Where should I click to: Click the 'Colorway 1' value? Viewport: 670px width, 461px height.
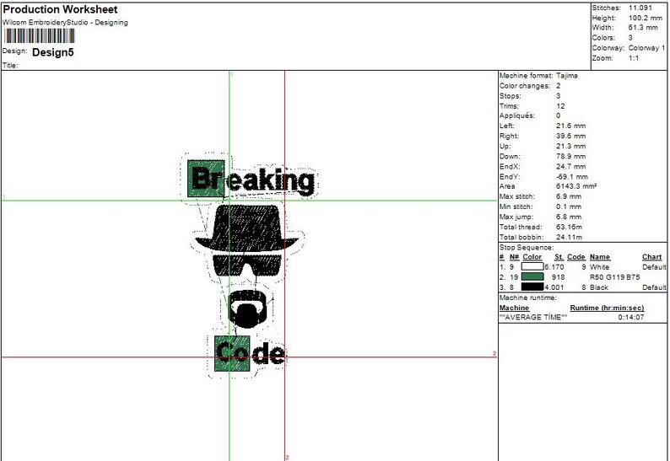646,48
